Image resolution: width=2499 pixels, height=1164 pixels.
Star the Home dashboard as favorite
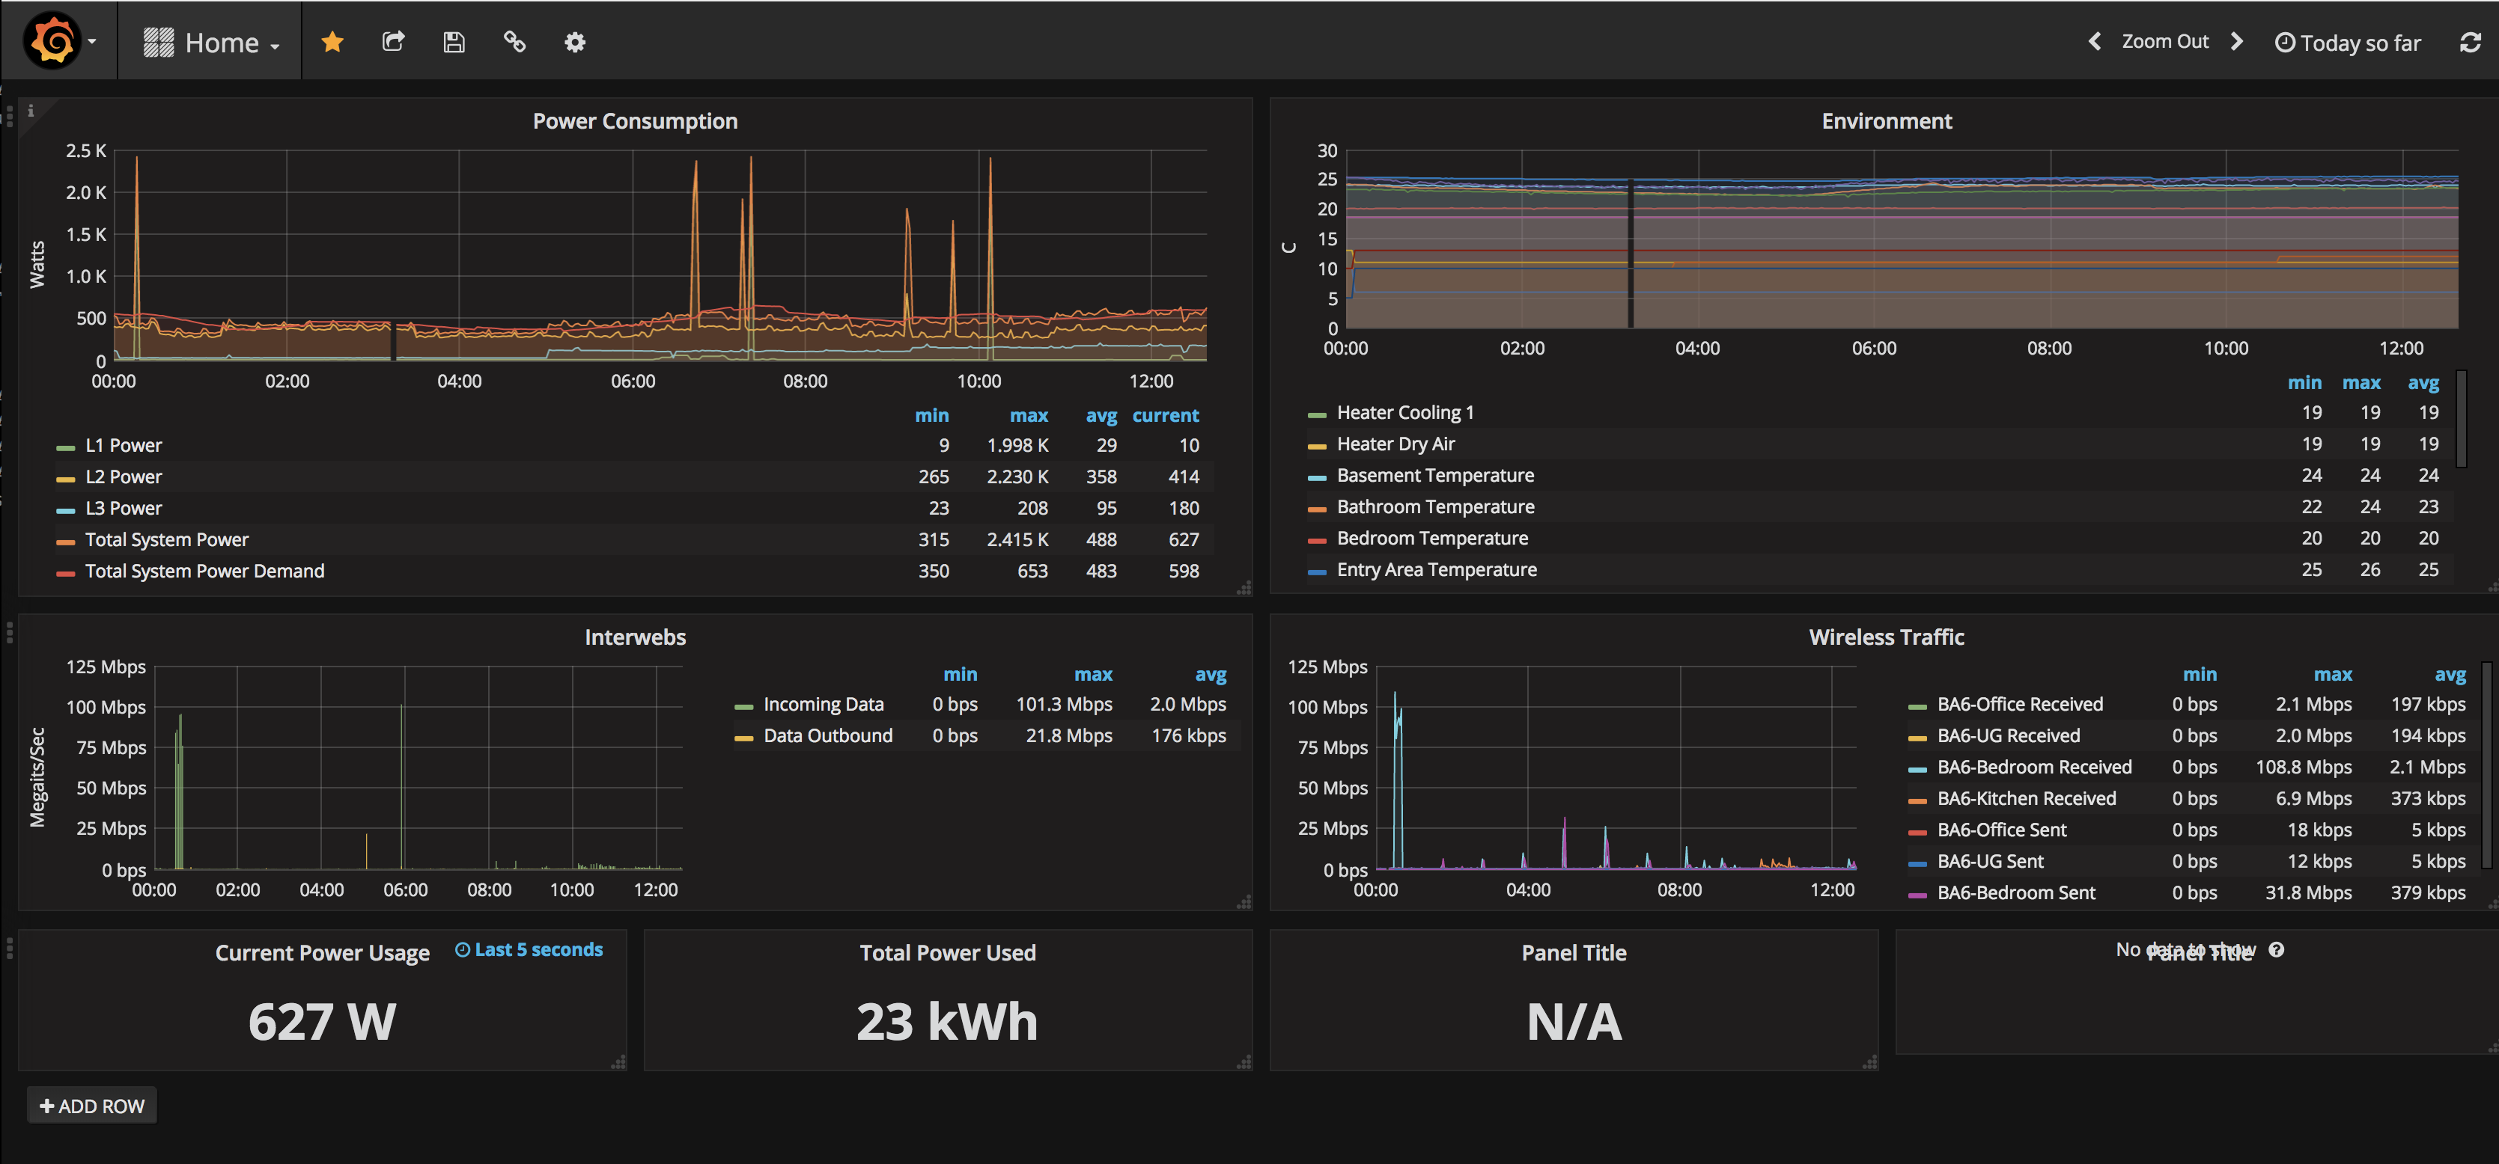point(332,42)
